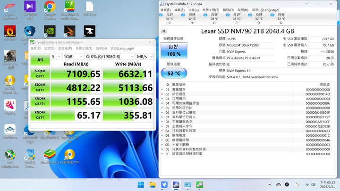340x191 pixels.
Task: Start the RND4K Q32T1 test
Action: coord(40,101)
